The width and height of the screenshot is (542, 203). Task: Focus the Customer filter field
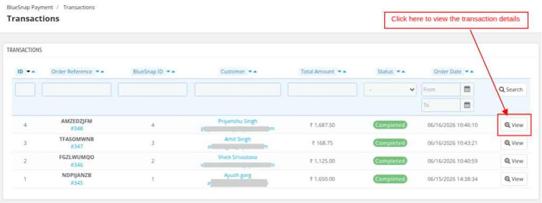pos(238,90)
